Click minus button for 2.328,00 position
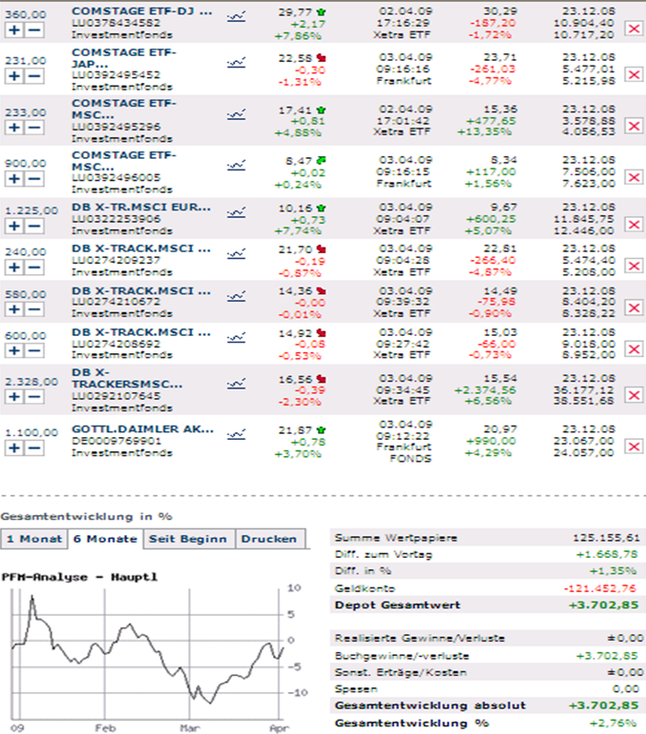 [x=34, y=396]
